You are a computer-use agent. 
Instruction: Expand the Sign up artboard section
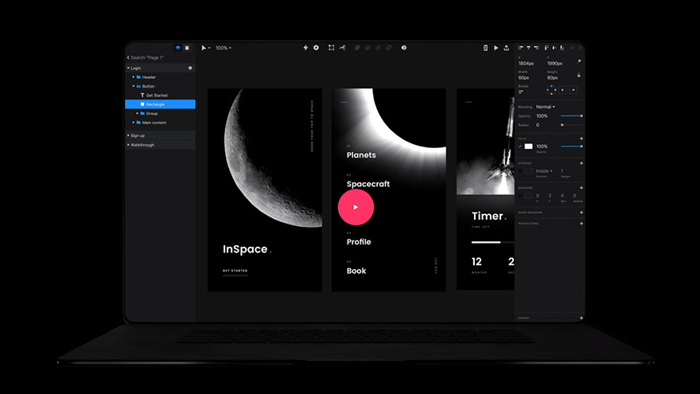coord(129,135)
